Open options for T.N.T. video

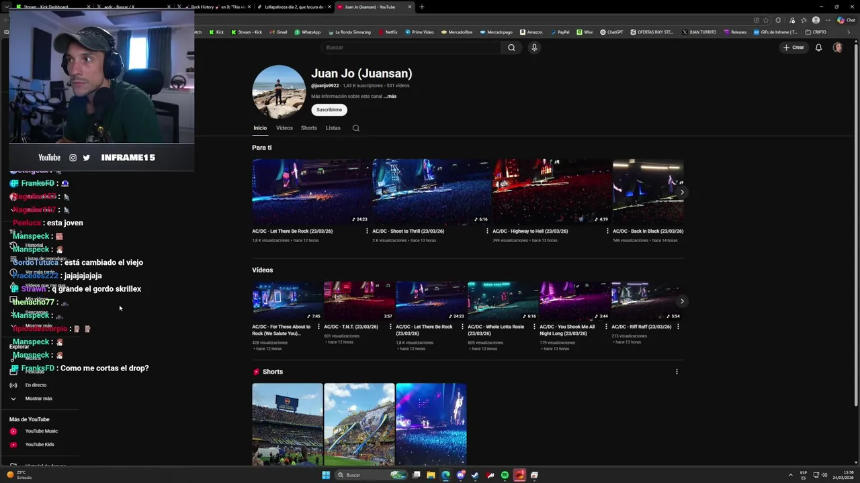click(391, 327)
